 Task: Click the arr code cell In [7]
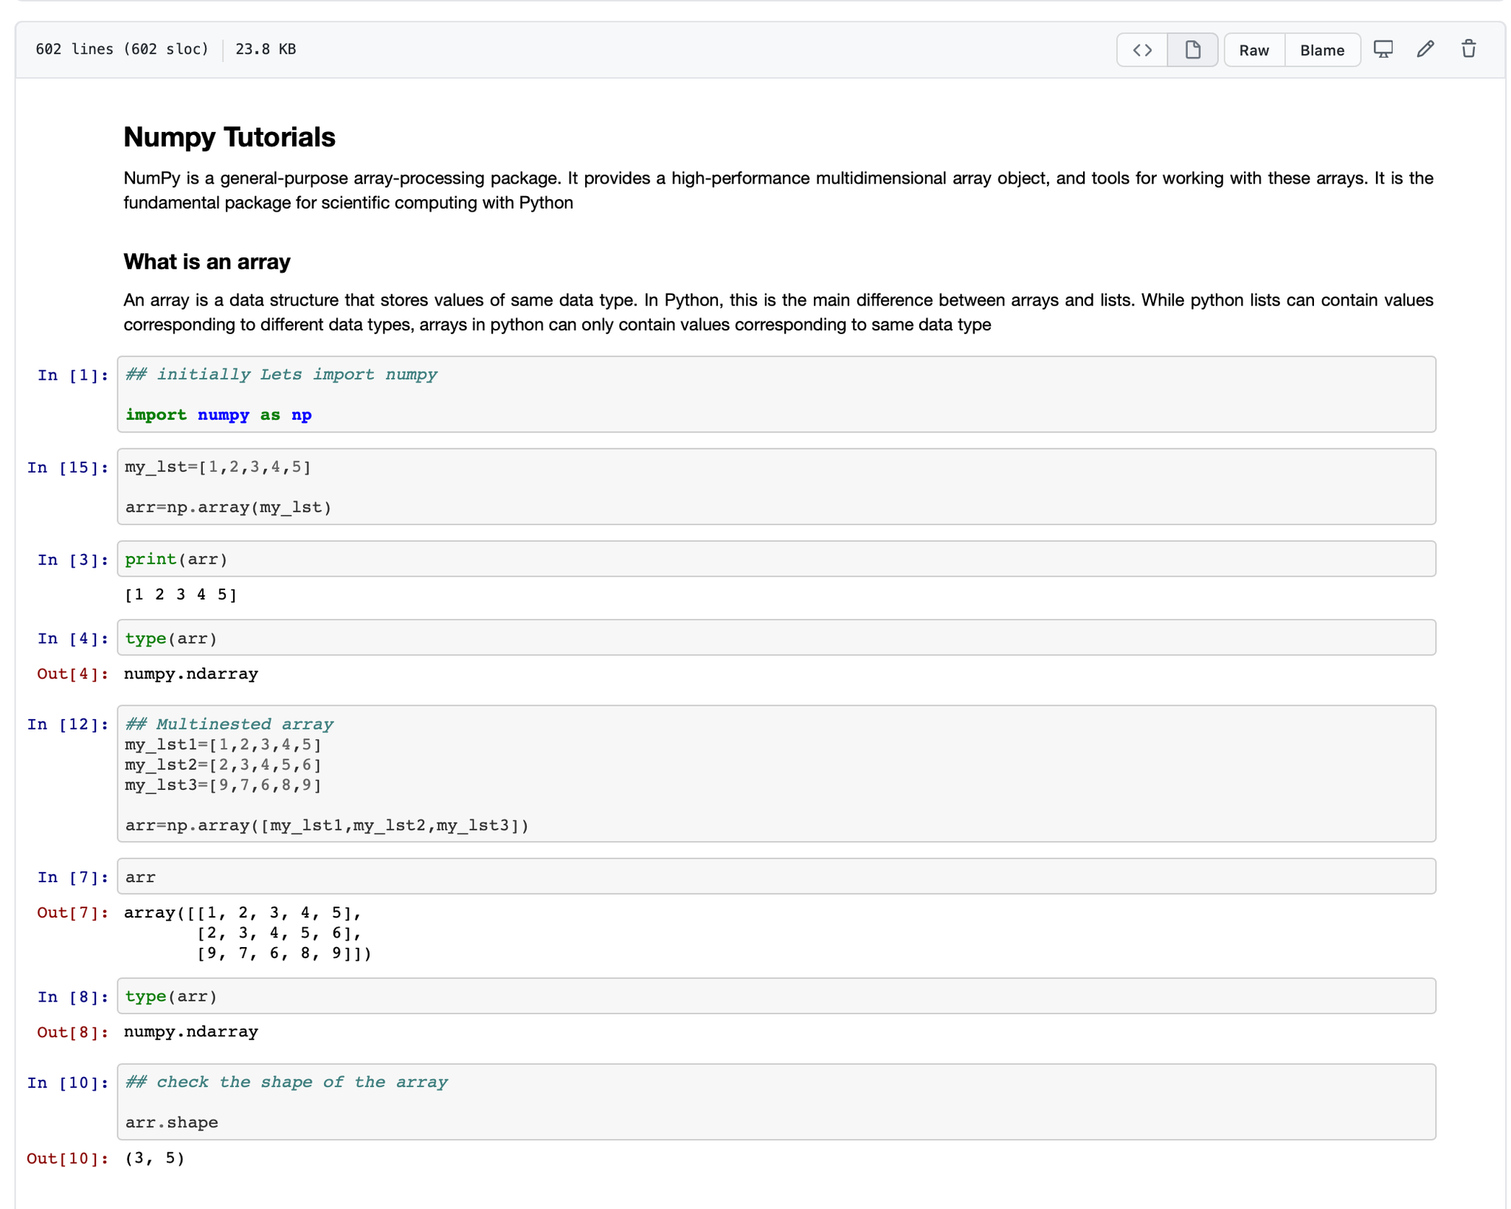(x=775, y=877)
